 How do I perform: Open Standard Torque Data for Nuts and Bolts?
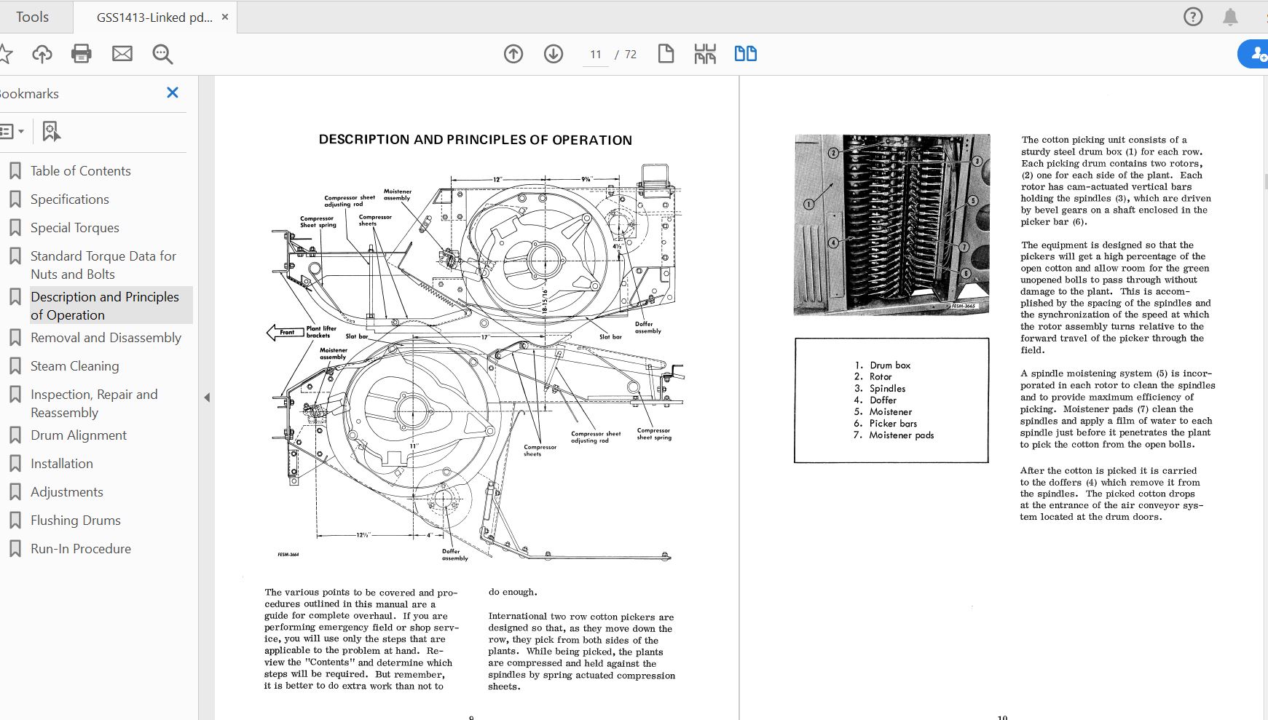click(x=103, y=265)
